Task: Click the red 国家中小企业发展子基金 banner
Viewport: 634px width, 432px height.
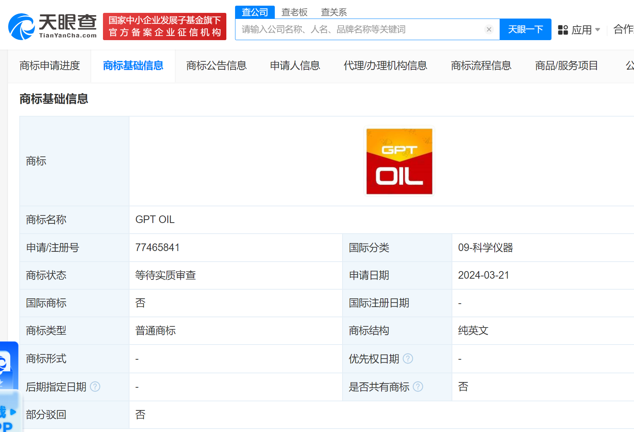Action: [x=165, y=27]
